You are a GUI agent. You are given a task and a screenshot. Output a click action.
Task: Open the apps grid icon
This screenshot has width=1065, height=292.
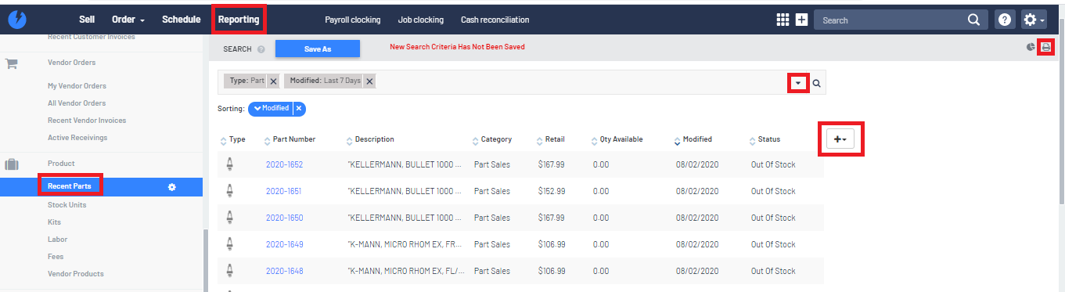783,20
